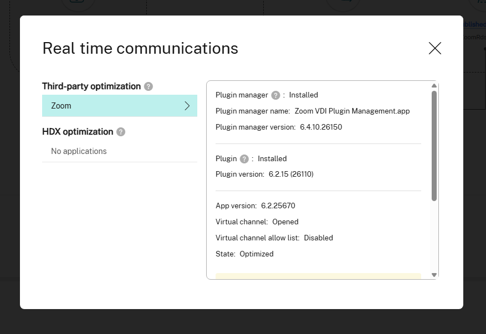486x334 pixels.
Task: Show the HDX optimization help tooltip icon
Action: (121, 132)
